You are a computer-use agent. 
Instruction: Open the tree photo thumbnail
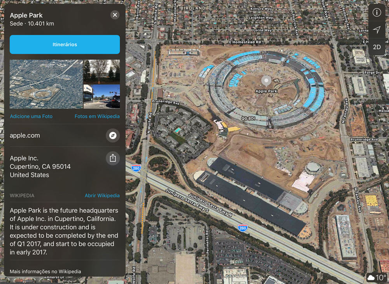pyautogui.click(x=102, y=72)
